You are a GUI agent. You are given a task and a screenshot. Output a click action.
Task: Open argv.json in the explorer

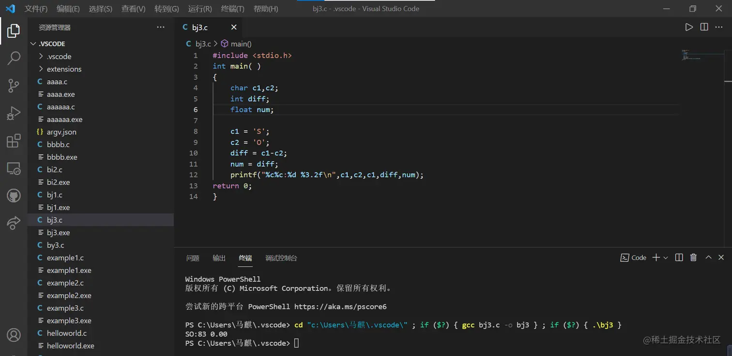tap(101, 132)
